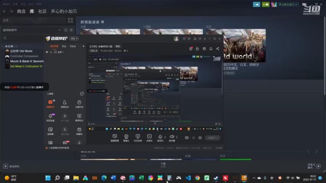Click the 修改 button next to stream title
Screen dimensions: 326x183
point(118,46)
